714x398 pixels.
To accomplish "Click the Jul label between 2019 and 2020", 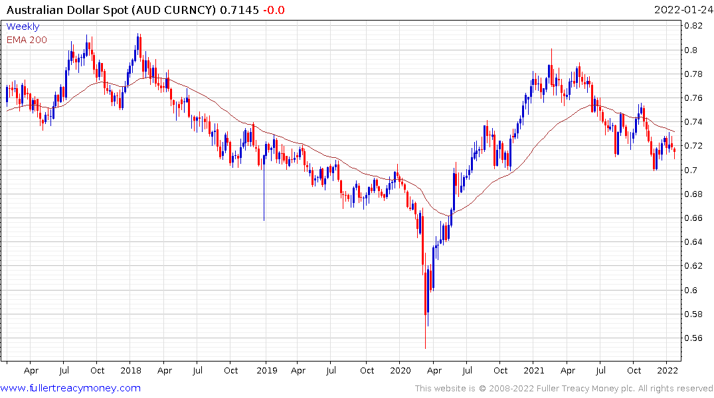I will point(331,371).
